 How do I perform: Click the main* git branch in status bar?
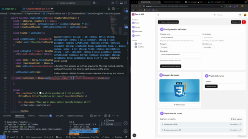11,137
